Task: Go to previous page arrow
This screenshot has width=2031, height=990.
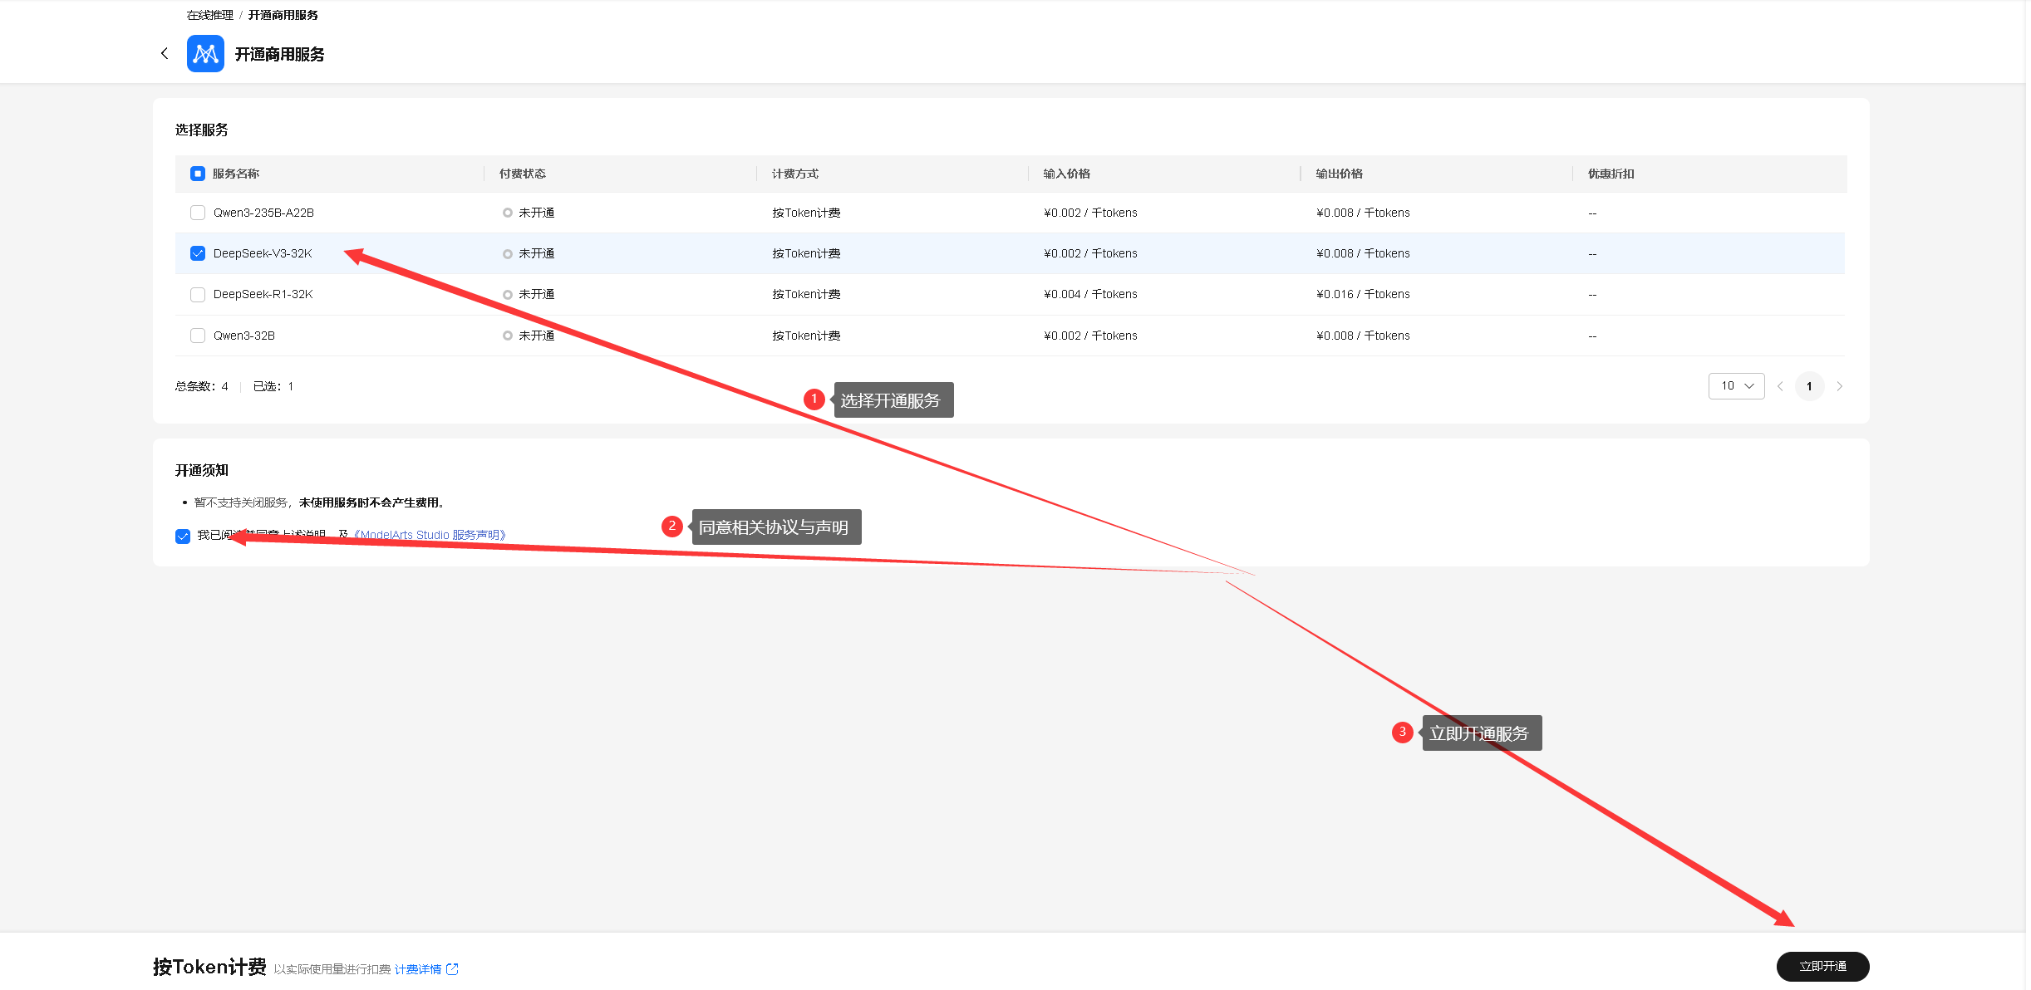Action: [1780, 386]
